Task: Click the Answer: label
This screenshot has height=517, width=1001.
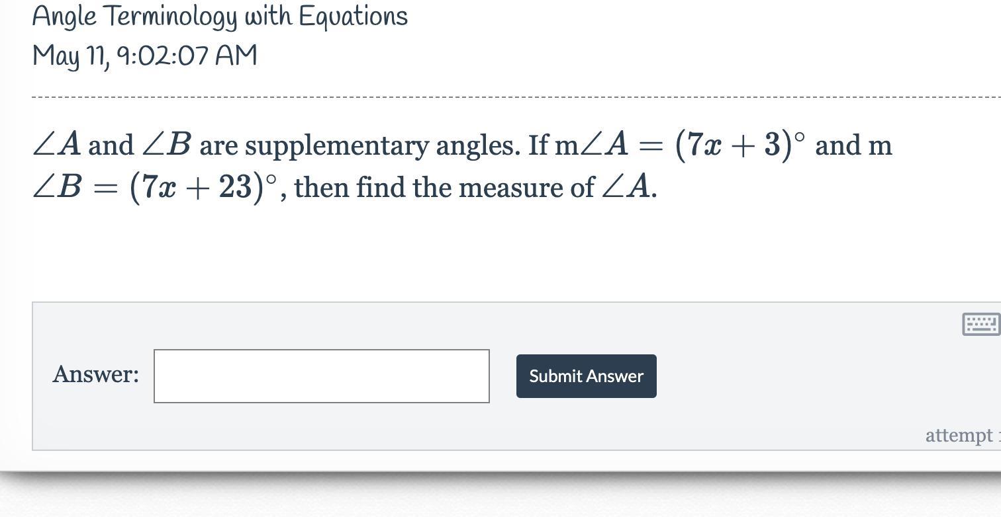Action: pos(96,374)
